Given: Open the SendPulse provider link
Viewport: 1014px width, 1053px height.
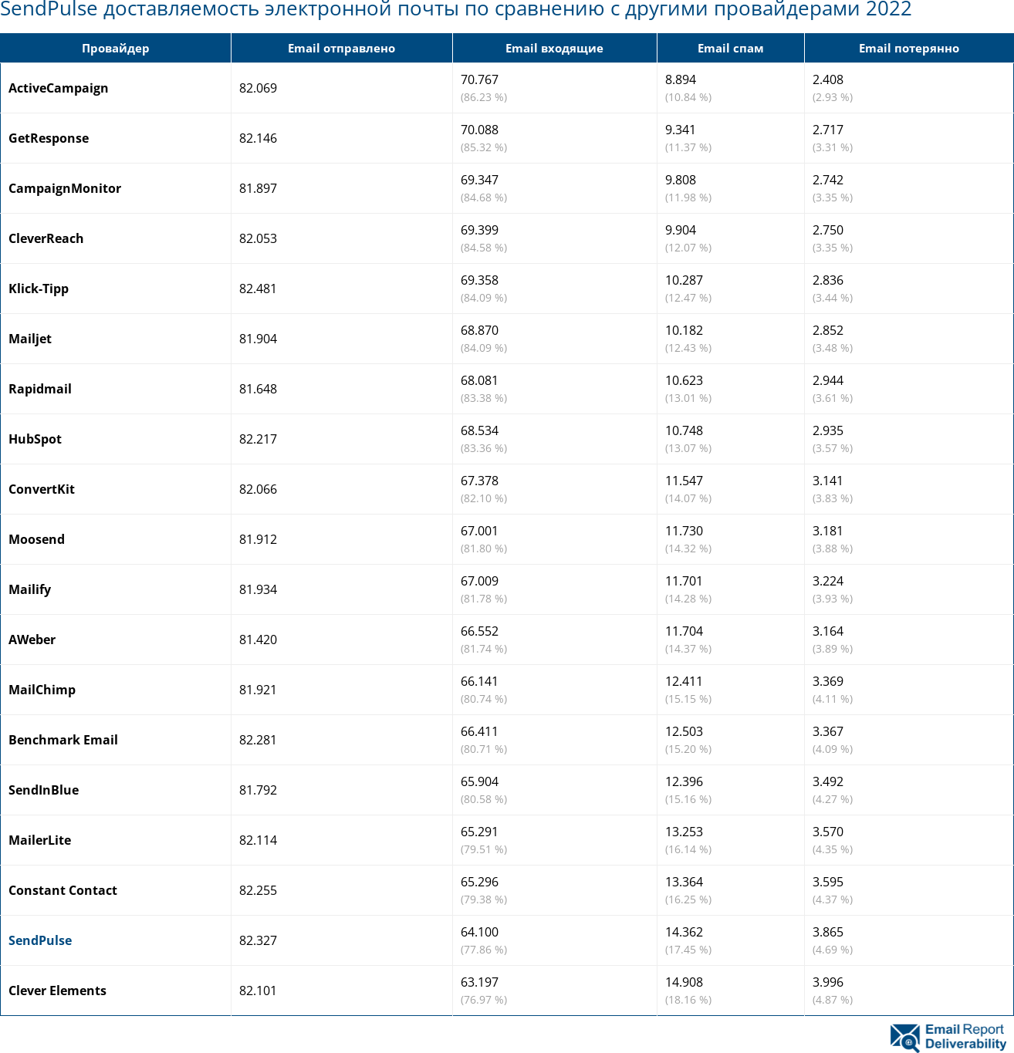Looking at the screenshot, I should coord(40,940).
